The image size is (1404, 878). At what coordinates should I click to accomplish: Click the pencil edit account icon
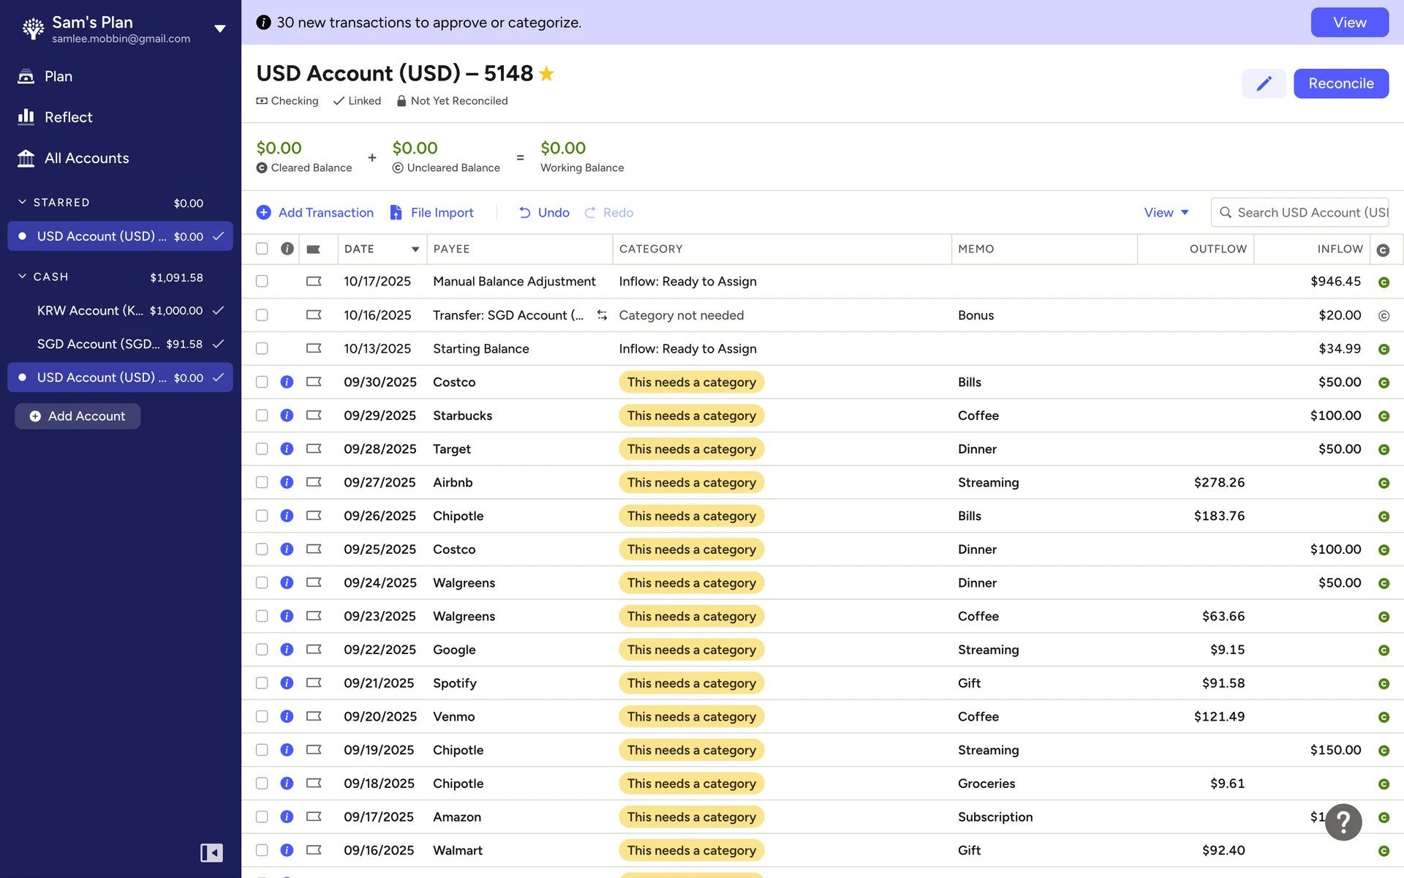pos(1263,83)
